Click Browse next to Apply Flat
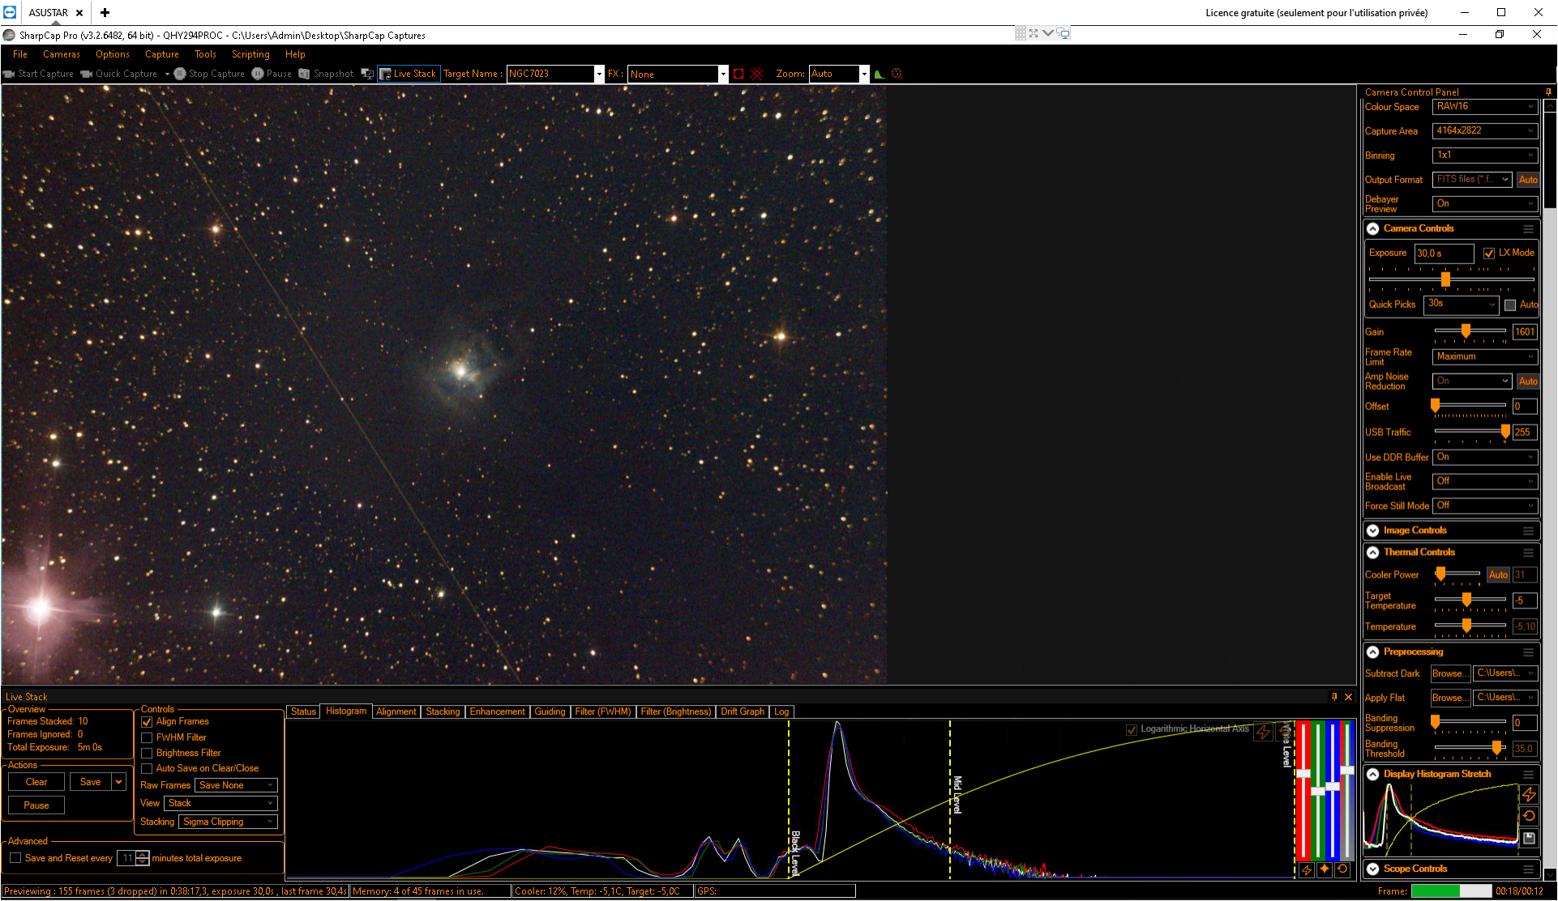Screen dimensions: 1558x901 [x=1450, y=698]
